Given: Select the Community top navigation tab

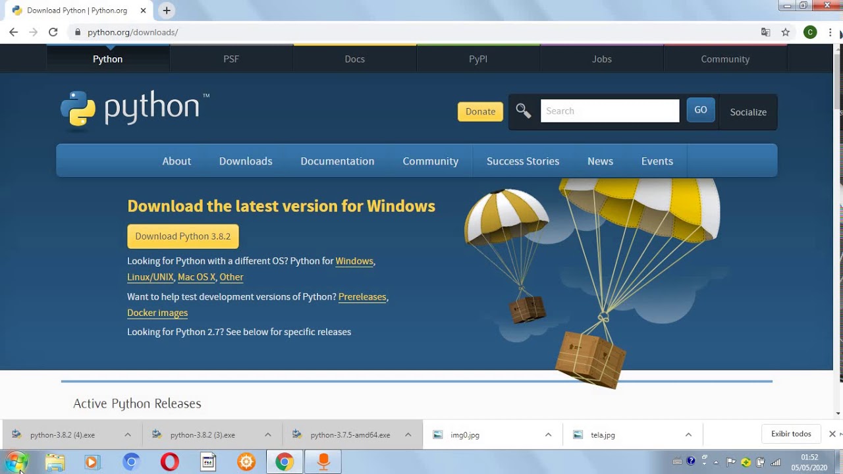Looking at the screenshot, I should click(x=725, y=59).
